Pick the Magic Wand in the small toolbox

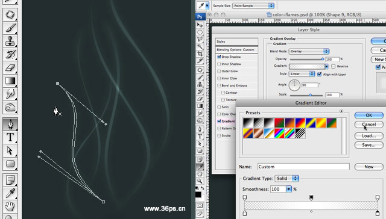[x=200, y=46]
